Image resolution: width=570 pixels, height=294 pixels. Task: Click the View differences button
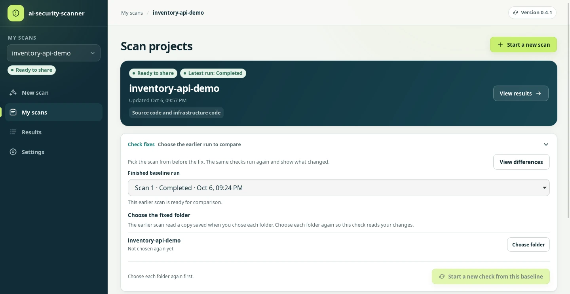(521, 162)
